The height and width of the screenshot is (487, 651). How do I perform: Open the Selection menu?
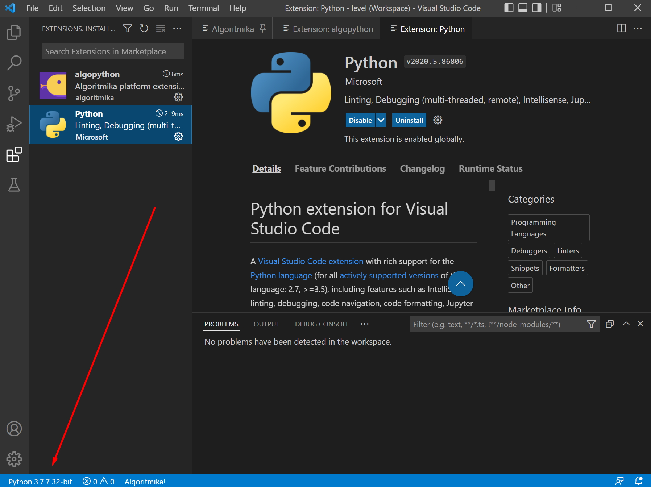pyautogui.click(x=89, y=8)
